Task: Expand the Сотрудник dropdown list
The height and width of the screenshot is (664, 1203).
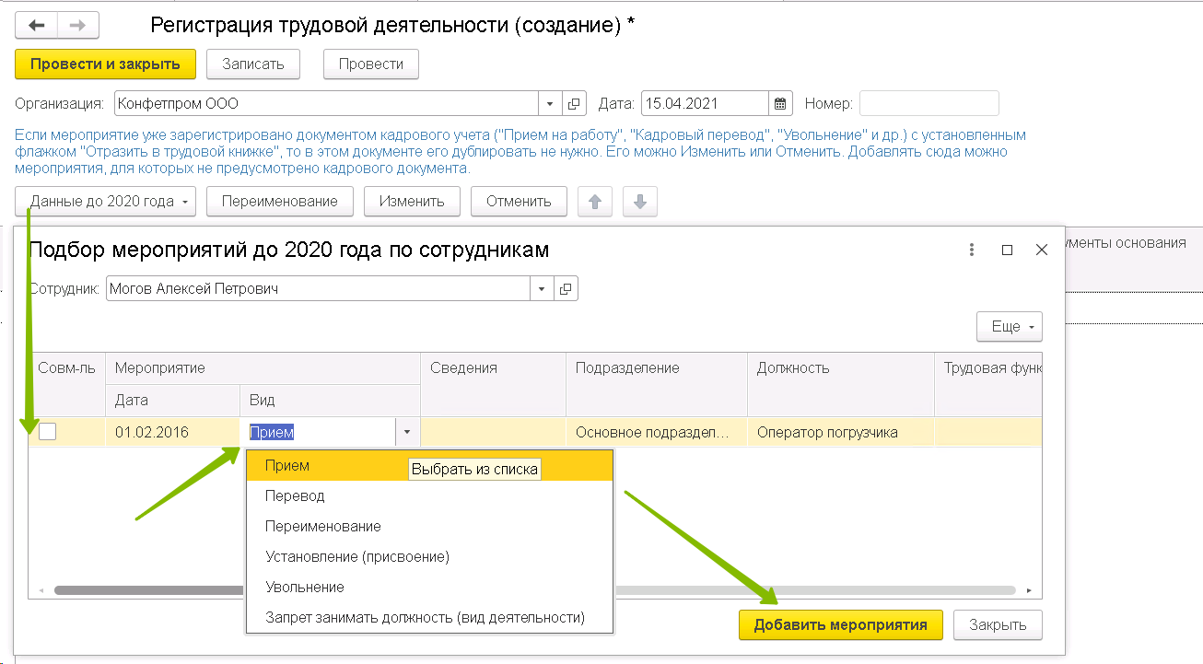Action: pos(542,289)
